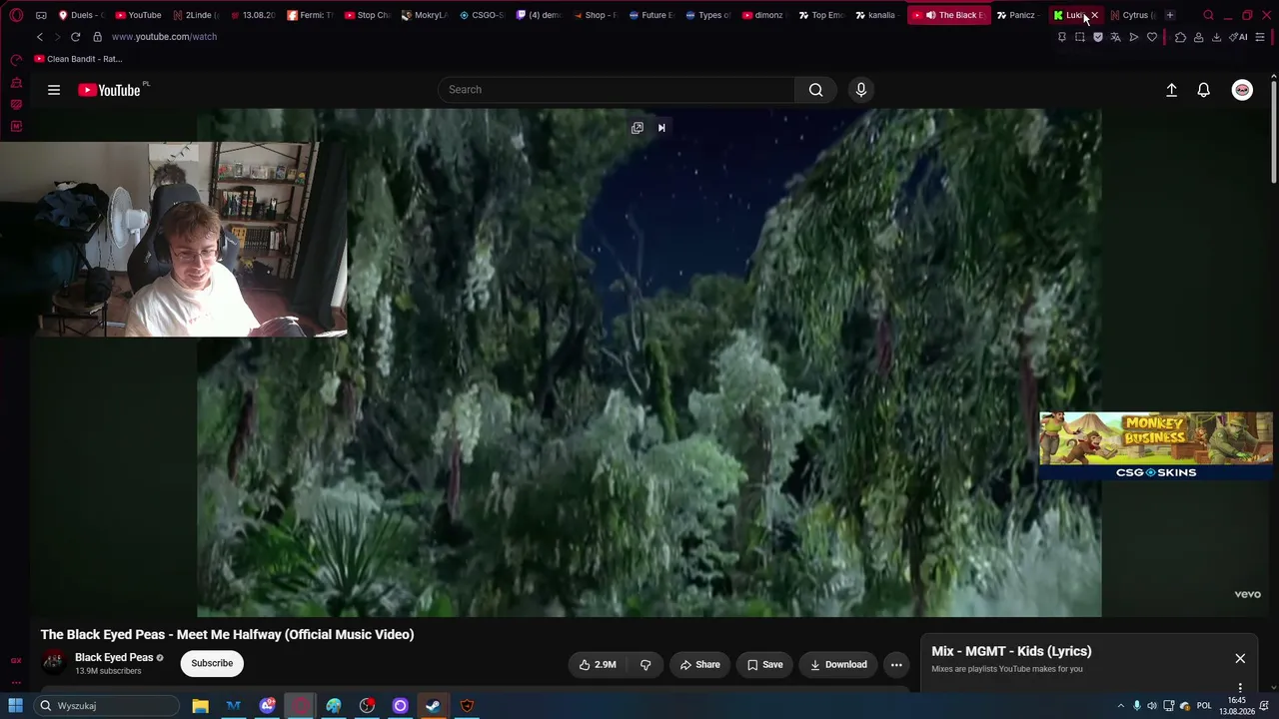Subscribe to Black Eyed Peas channel
The width and height of the screenshot is (1279, 719).
pyautogui.click(x=212, y=663)
